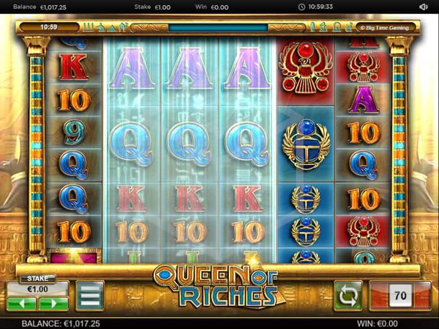Click the Big Time Gaming copyright label
Viewport: 439px width, 329px height.
[x=384, y=28]
